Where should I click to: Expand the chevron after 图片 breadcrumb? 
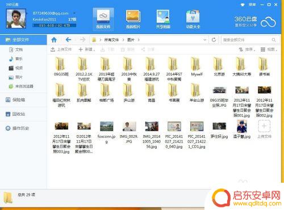pyautogui.click(x=139, y=40)
